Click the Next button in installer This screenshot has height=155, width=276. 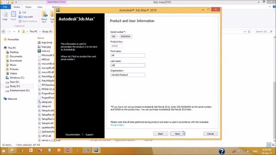click(x=177, y=134)
